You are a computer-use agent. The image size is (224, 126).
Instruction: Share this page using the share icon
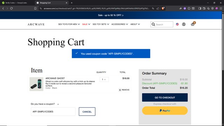pos(157,8)
